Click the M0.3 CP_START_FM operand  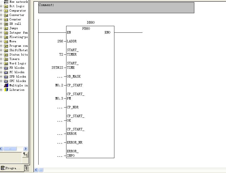point(59,98)
